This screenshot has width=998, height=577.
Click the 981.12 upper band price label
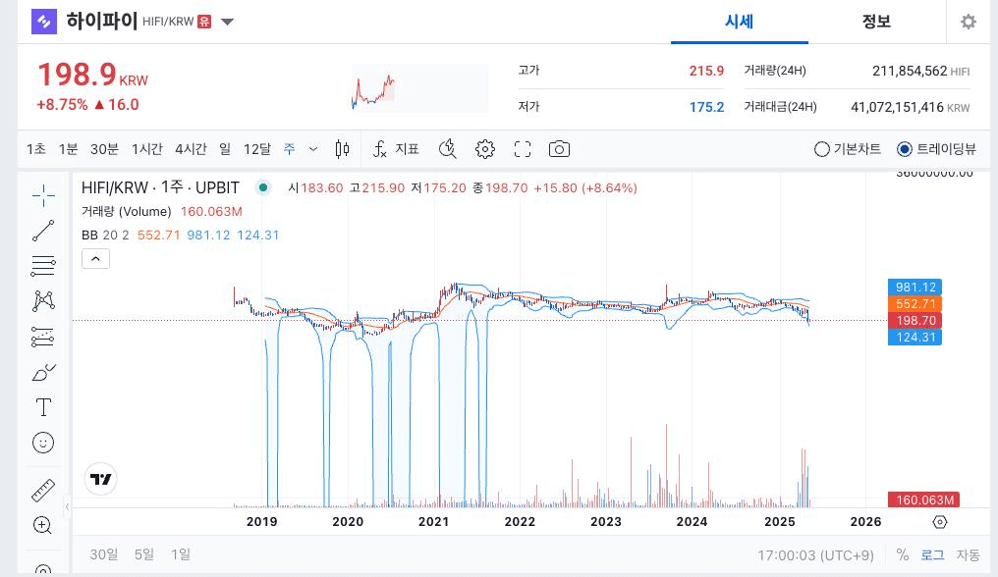pyautogui.click(x=915, y=287)
